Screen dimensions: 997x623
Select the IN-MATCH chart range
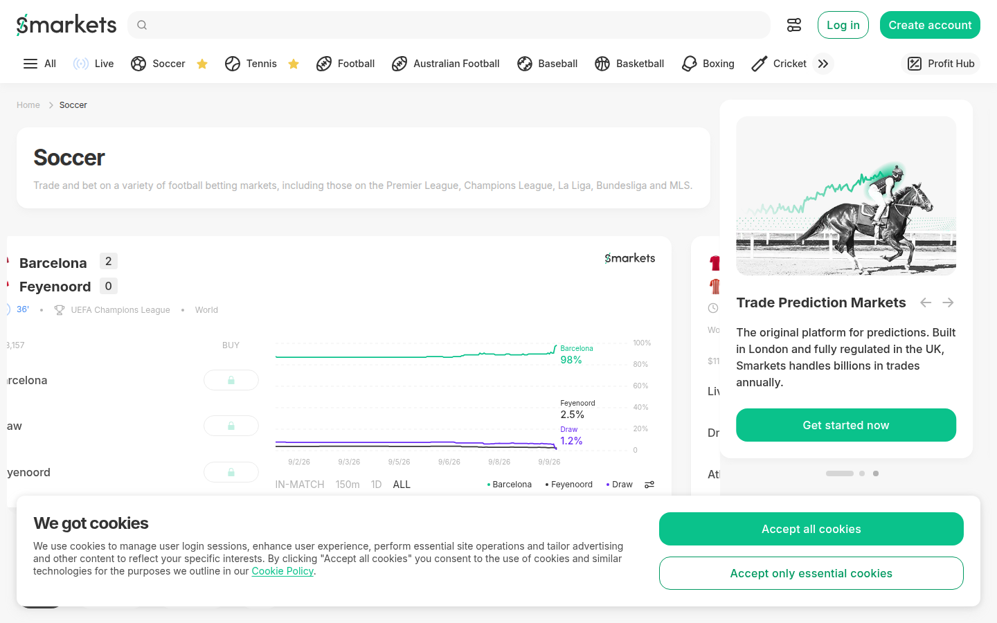click(300, 485)
